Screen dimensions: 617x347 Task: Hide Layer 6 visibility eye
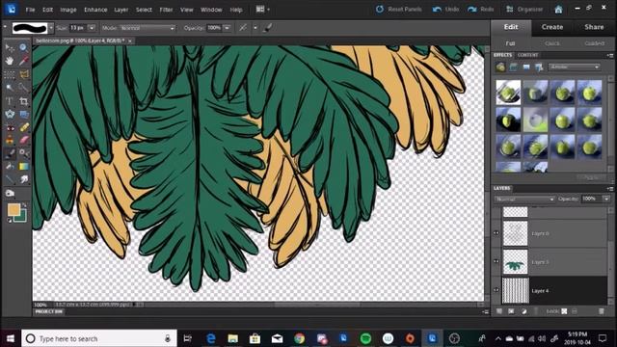(496, 233)
